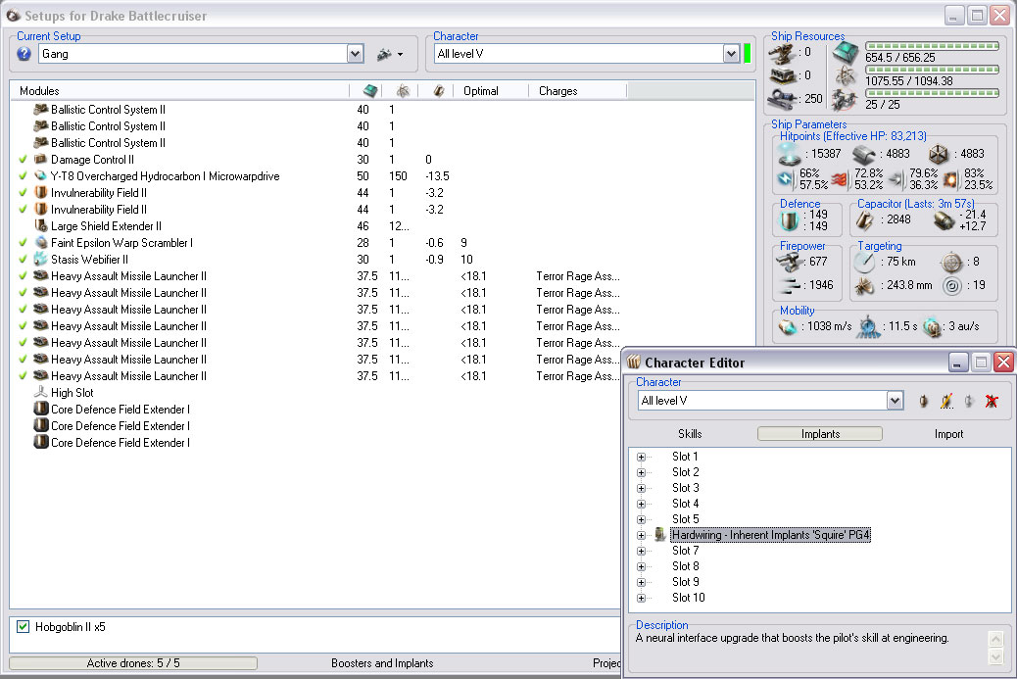The height and width of the screenshot is (679, 1017).
Task: Click the warp speed icon by 3 au/s
Action: click(x=933, y=327)
